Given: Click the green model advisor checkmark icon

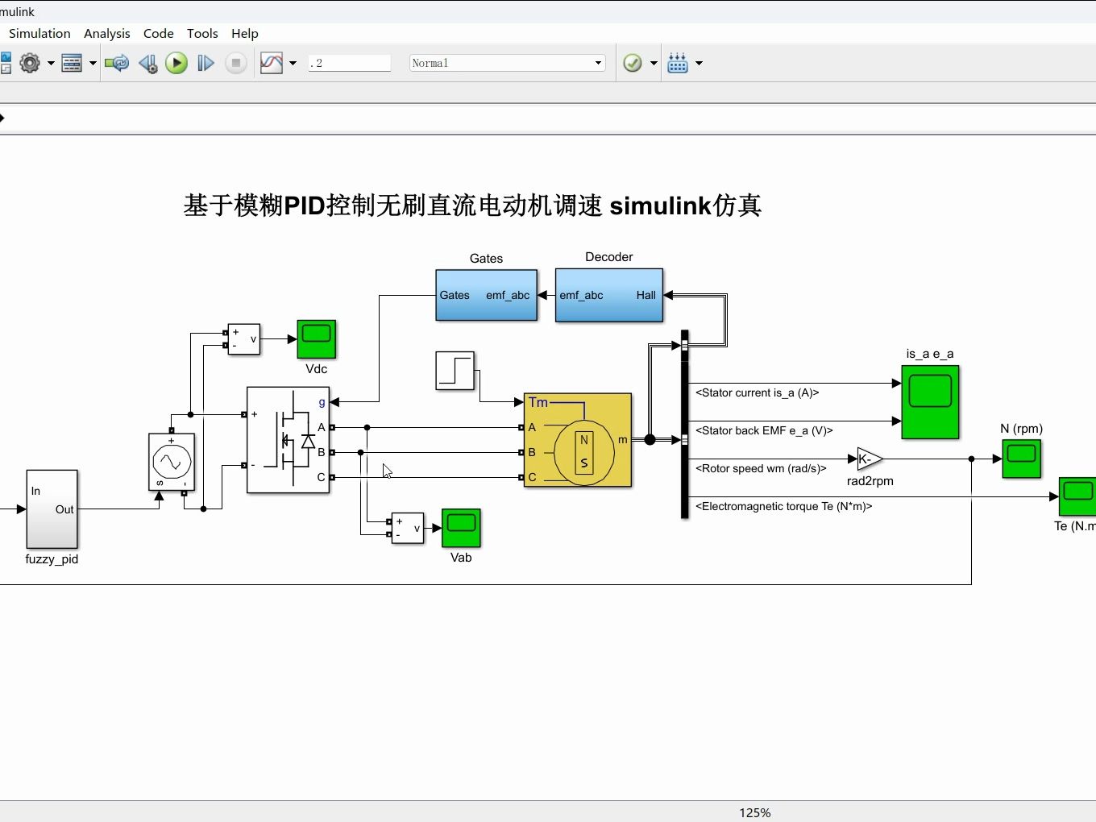Looking at the screenshot, I should [633, 62].
